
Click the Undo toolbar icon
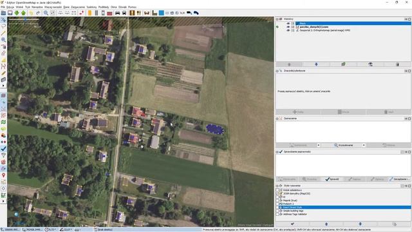click(32, 13)
